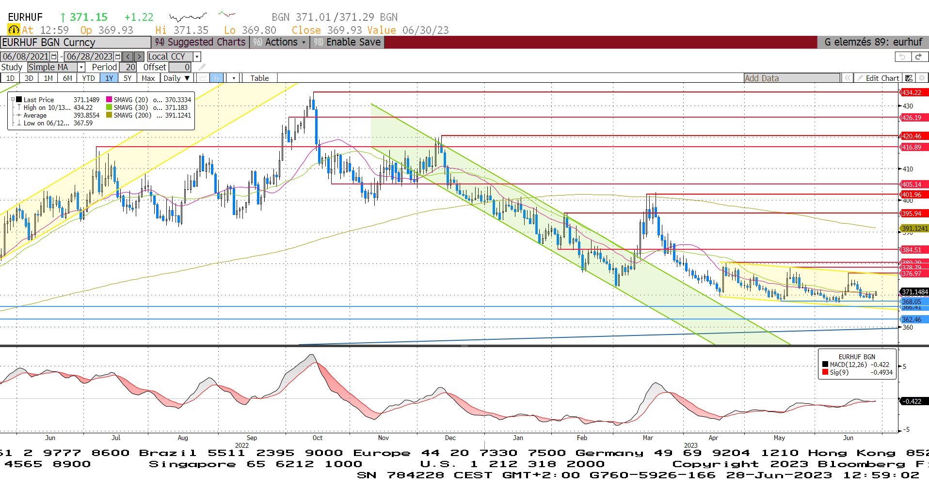Viewport: 929px width, 502px height.
Task: Click the intraday sparkline mini chart in header
Action: [188, 17]
